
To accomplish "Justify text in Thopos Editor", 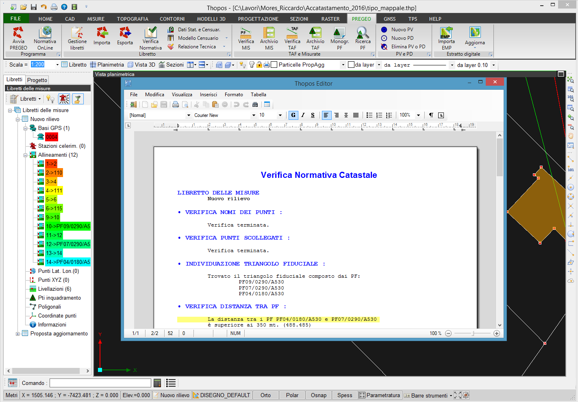I will [x=356, y=115].
